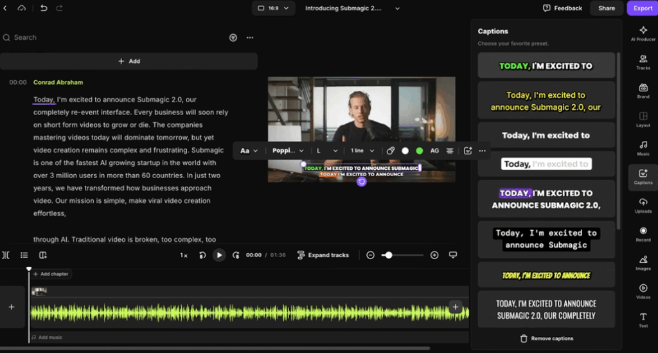Open the Aa text style dropdown
The width and height of the screenshot is (658, 353).
(249, 150)
